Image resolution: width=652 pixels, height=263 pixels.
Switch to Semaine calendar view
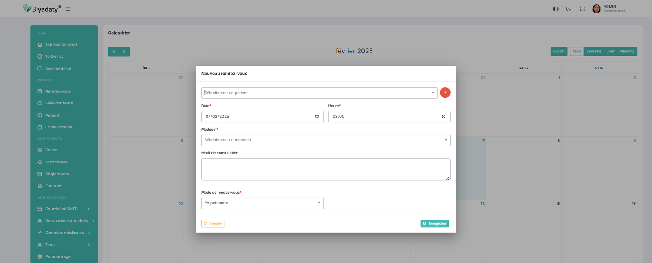(594, 52)
